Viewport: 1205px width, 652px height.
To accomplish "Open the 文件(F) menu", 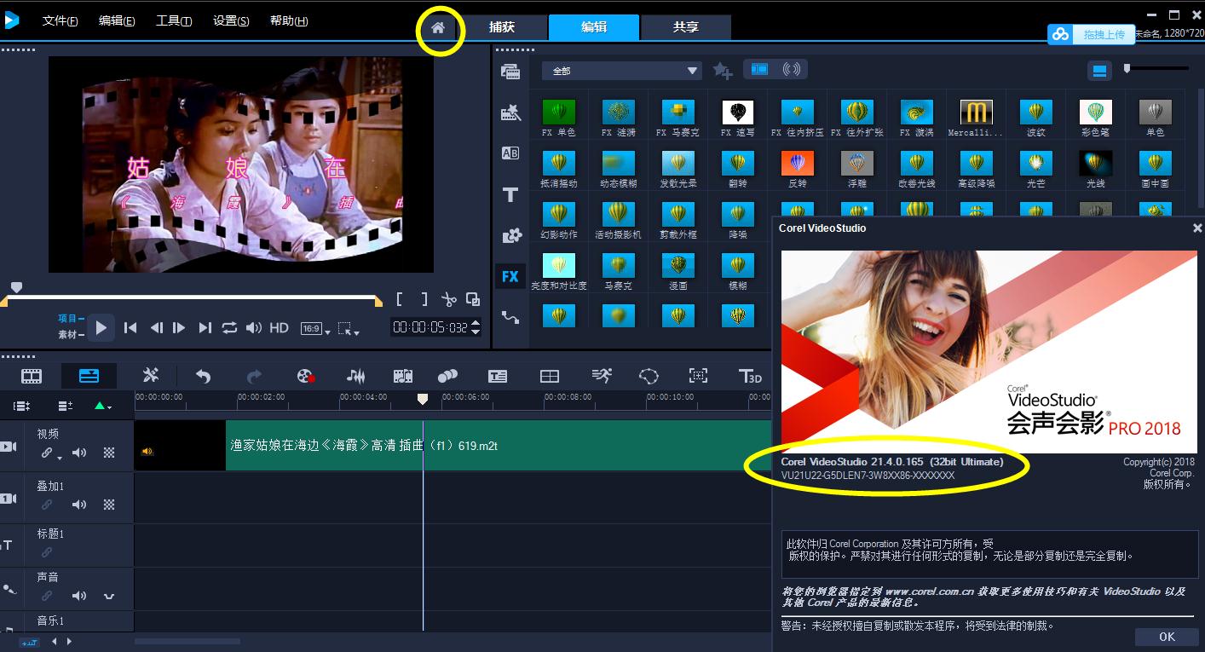I will point(60,21).
